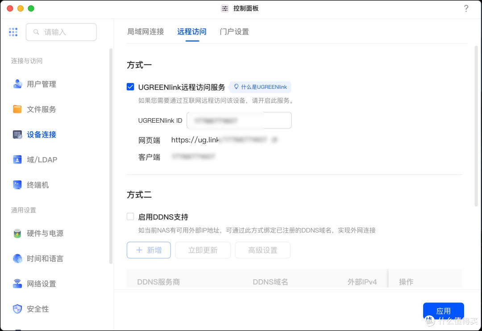Click the plus icon in 新增 button

[139, 250]
